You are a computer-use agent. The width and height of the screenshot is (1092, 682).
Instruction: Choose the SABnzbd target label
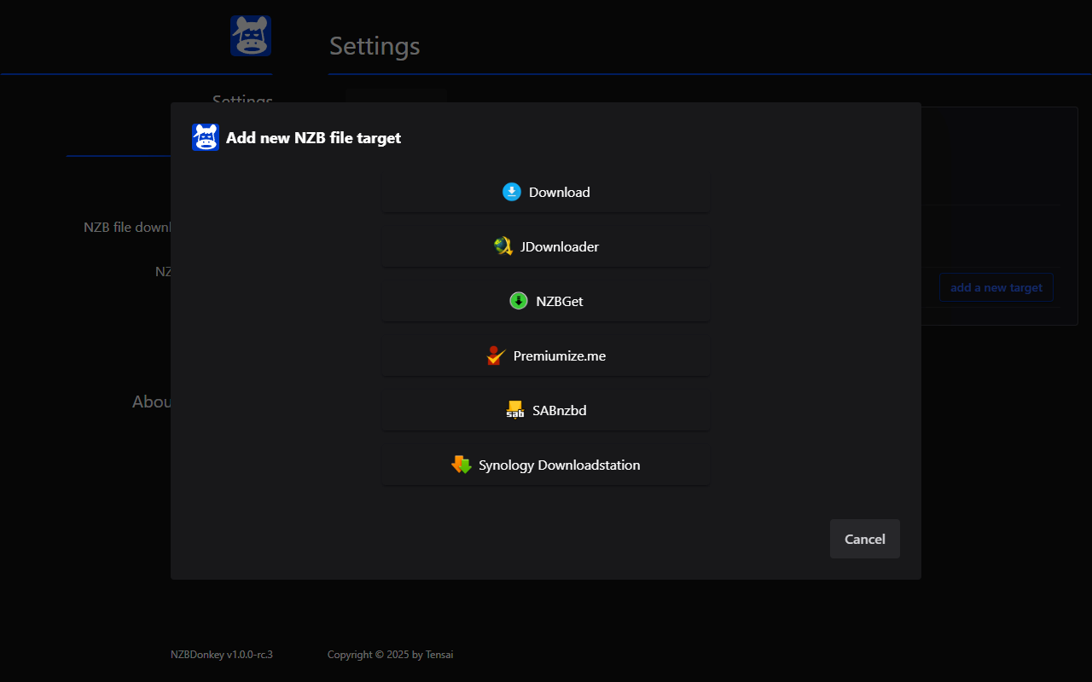pos(560,410)
